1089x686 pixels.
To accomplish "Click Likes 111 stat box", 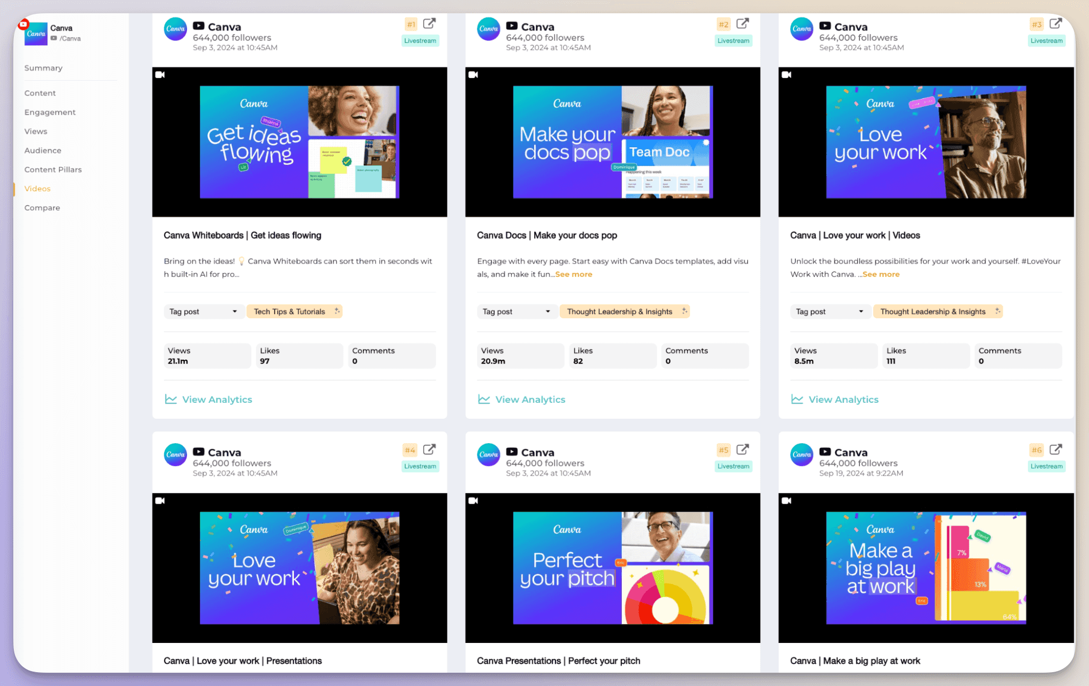I will click(x=926, y=356).
